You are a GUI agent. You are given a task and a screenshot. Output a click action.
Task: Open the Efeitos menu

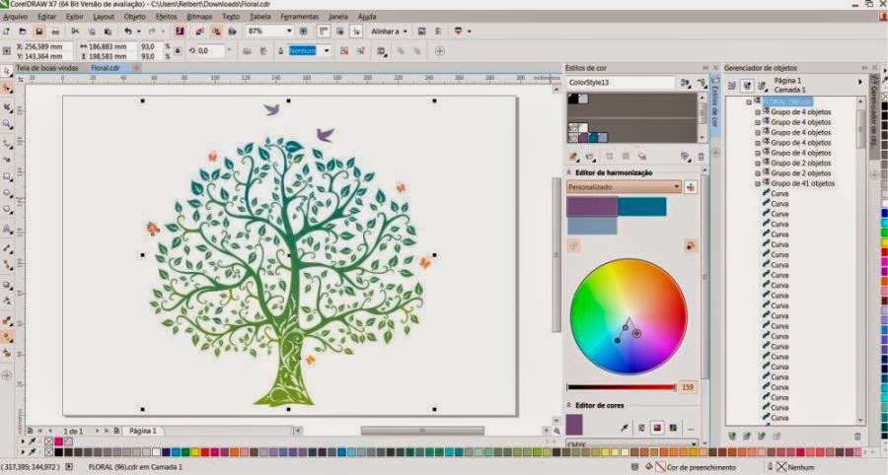166,17
